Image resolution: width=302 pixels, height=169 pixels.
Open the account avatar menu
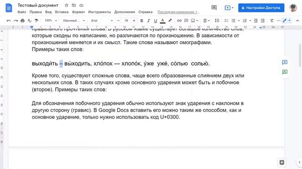point(293,8)
